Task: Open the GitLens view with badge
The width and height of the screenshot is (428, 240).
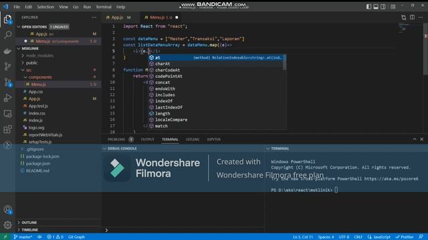Action: pyautogui.click(x=7, y=82)
